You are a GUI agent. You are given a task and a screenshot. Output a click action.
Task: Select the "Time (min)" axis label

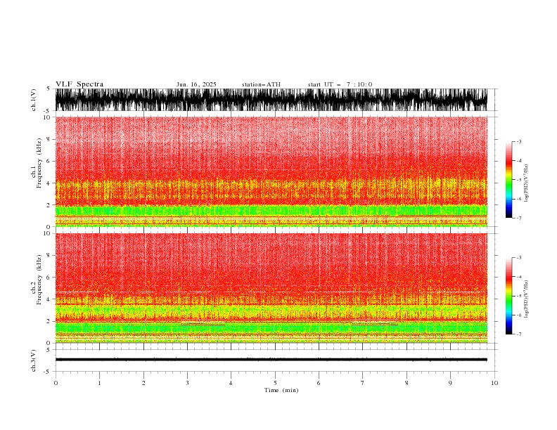click(281, 390)
